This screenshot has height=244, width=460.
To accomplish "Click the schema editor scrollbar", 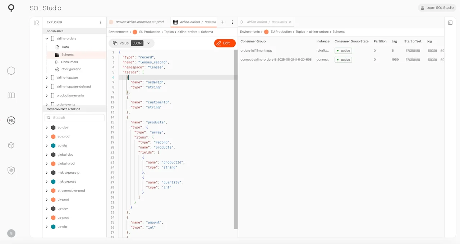I will [236, 108].
